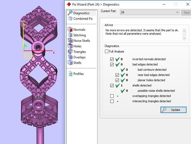This screenshot has height=144, width=191.
Task: Click the 'bad contours detected' text
Action: tap(152, 70)
